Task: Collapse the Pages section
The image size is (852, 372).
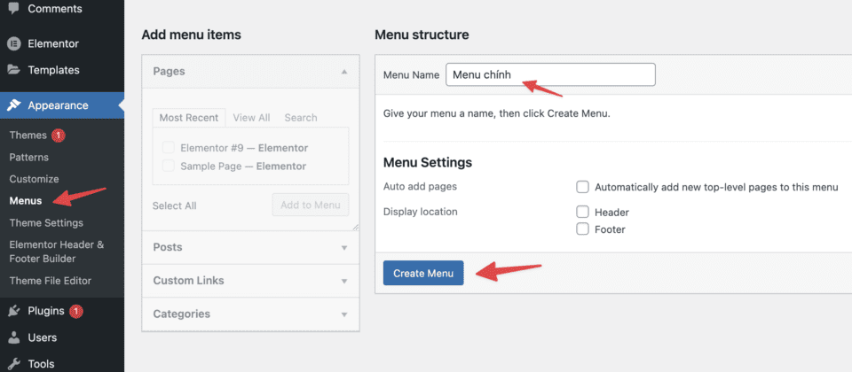Action: pos(344,71)
